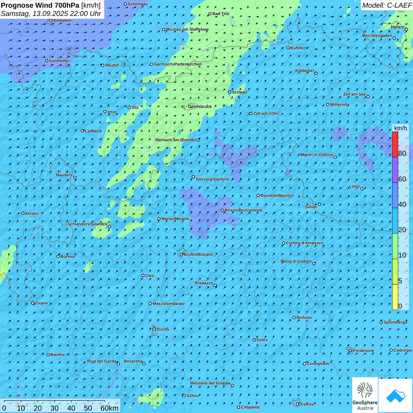Select Bassano del Grappa label
Screen dimensions: 413x413
(210, 383)
